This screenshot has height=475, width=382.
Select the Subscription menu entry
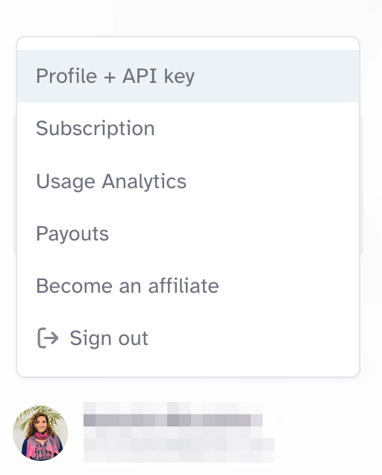click(188, 128)
